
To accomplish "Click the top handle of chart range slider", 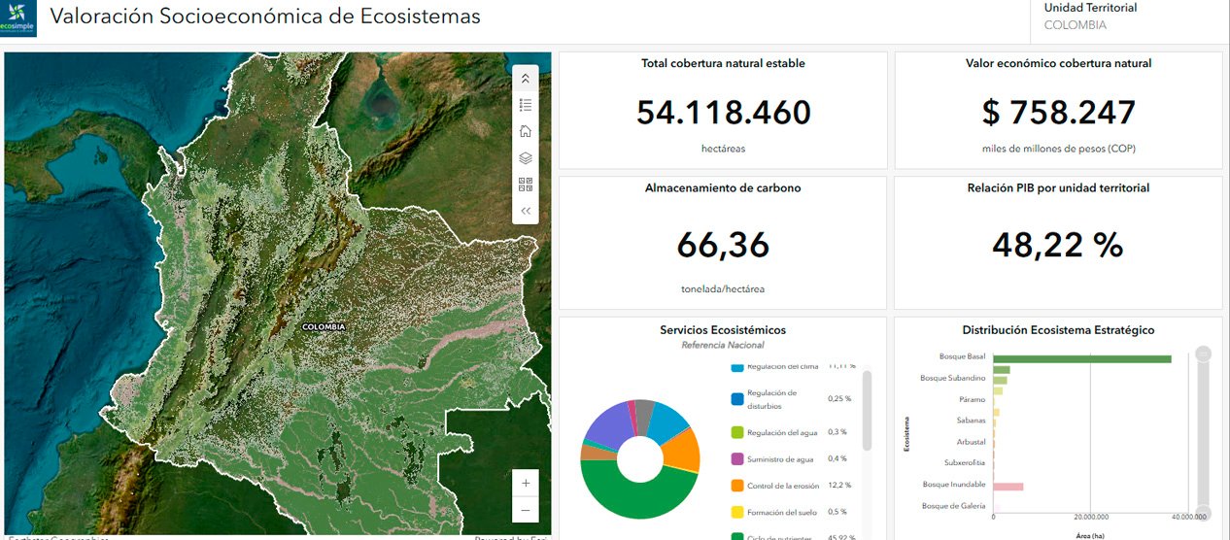I will [1204, 354].
